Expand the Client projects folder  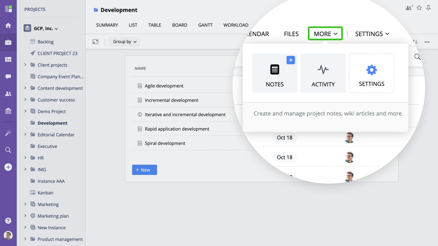[25, 65]
